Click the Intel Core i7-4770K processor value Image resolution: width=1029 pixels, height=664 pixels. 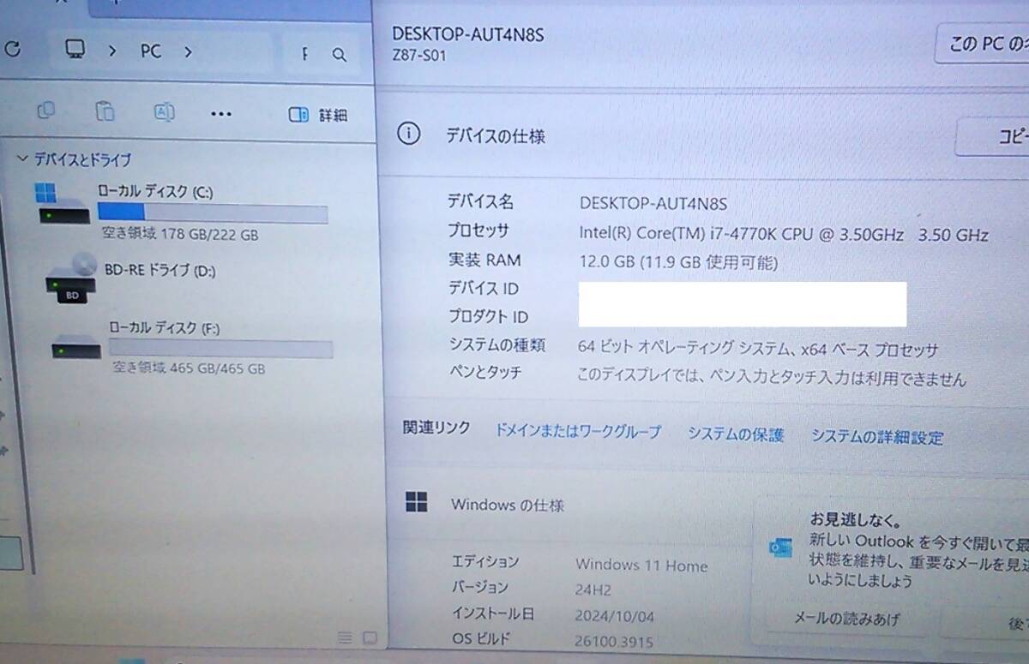(784, 234)
